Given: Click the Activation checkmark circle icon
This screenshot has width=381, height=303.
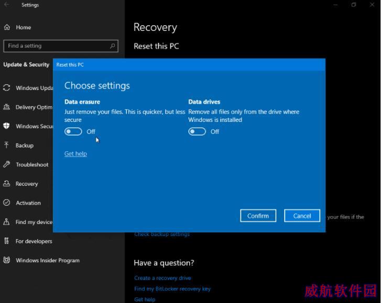Looking at the screenshot, I should pyautogui.click(x=7, y=203).
